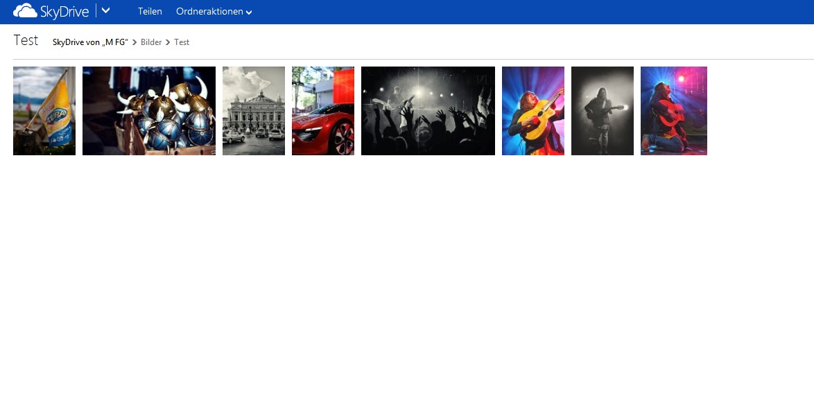Open the dropdown arrow next to SkyDrive

click(x=105, y=11)
